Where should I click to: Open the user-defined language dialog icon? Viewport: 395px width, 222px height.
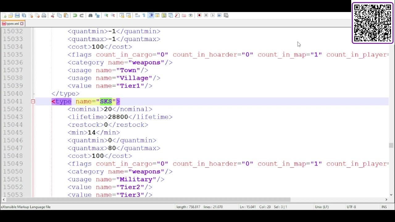click(x=157, y=15)
